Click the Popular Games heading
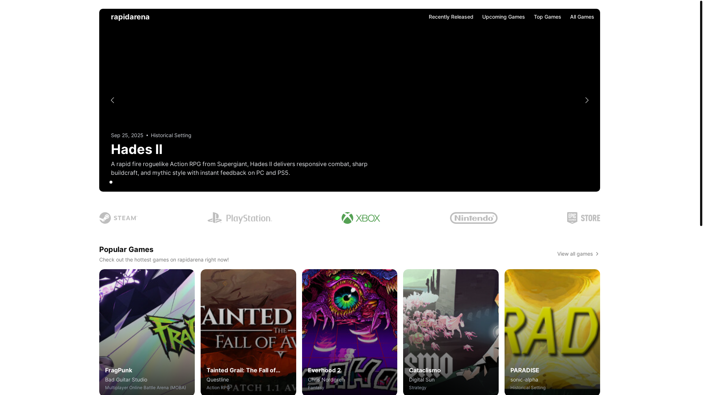The width and height of the screenshot is (703, 395). [x=126, y=249]
